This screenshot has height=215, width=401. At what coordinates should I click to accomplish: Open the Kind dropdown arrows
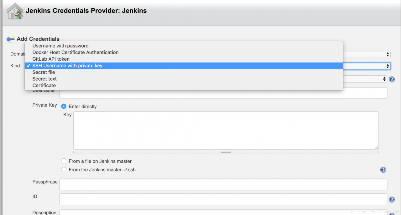[388, 66]
